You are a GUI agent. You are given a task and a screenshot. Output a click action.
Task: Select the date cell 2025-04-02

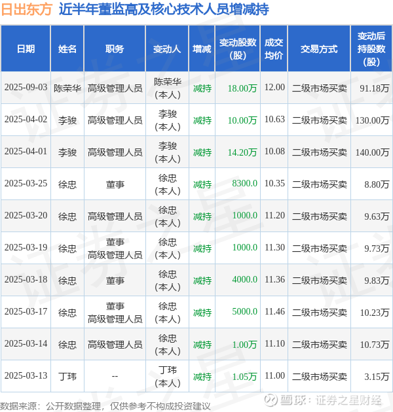point(26,120)
